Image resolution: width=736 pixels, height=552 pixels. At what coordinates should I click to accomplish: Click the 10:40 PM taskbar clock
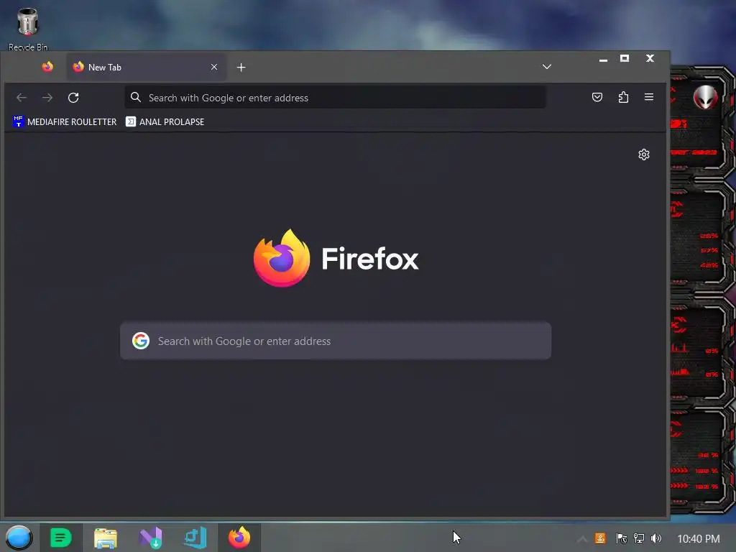699,539
